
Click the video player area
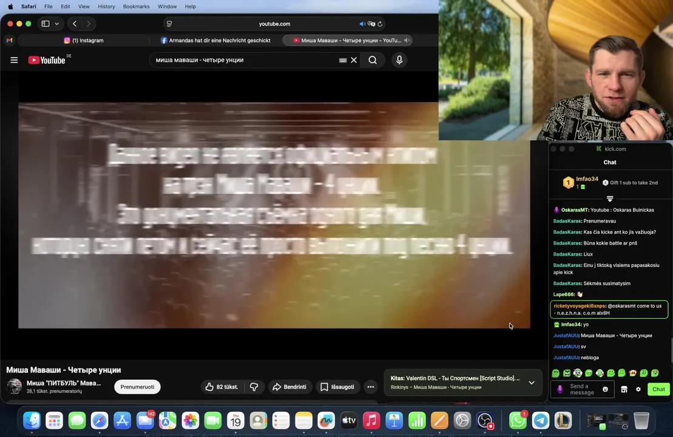tap(274, 215)
